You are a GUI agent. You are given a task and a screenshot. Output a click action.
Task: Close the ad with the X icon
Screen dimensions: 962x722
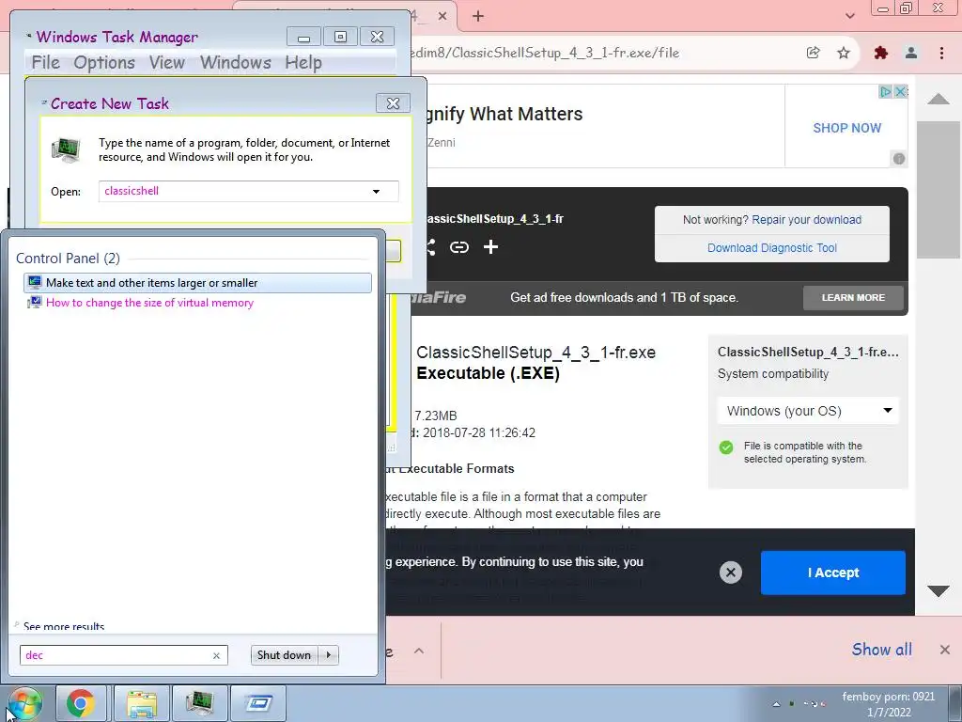point(900,91)
